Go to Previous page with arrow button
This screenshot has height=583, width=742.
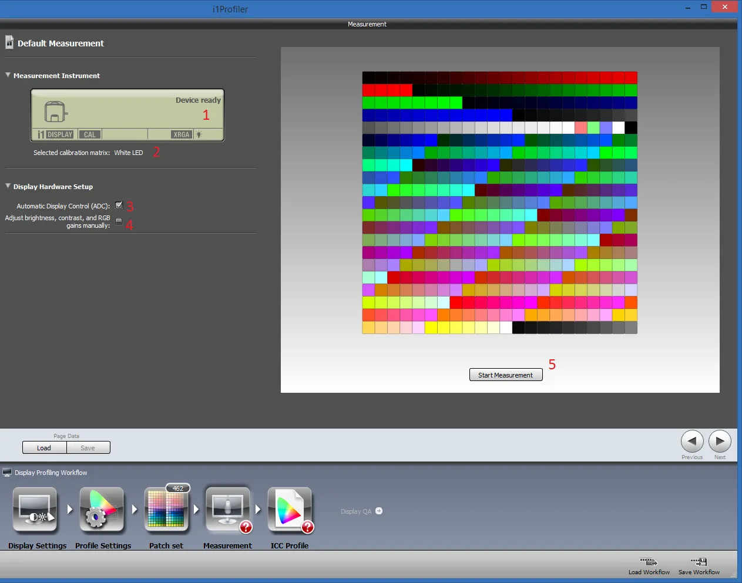coord(692,442)
